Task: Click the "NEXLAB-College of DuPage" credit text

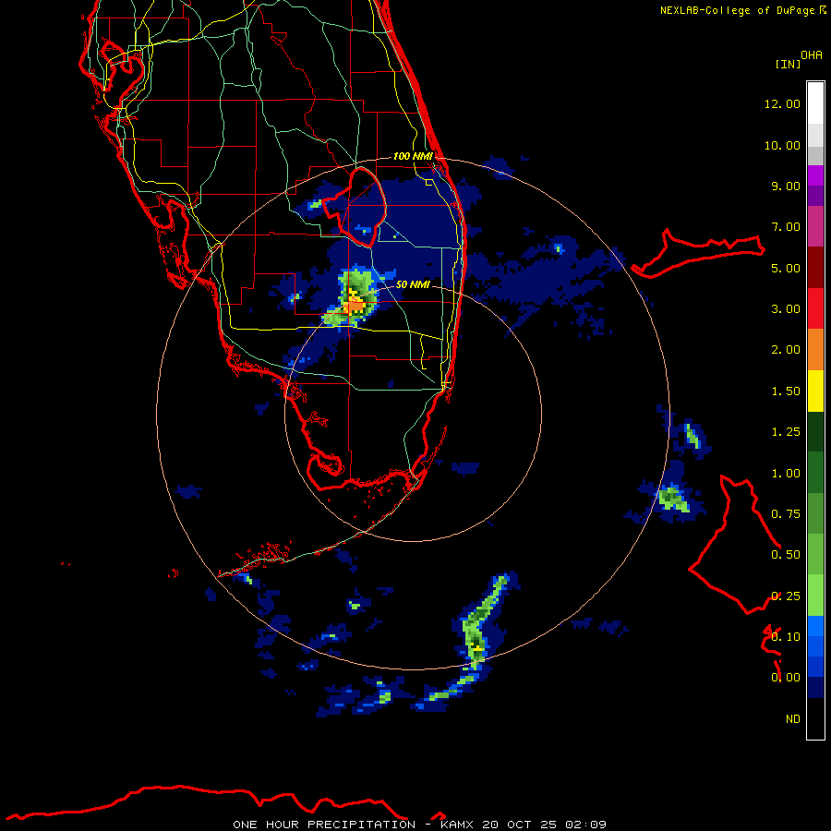Action: [737, 10]
